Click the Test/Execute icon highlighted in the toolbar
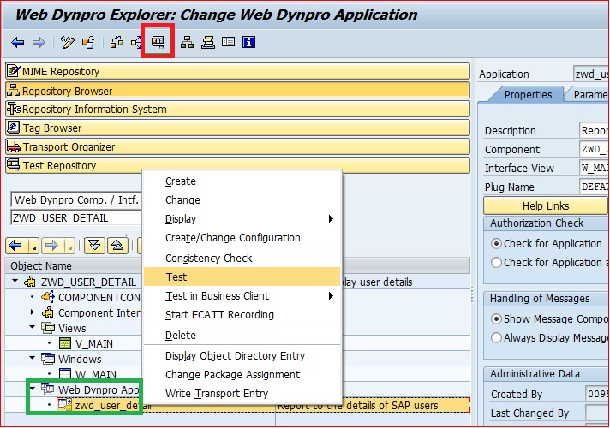Screen dimensions: 610x428 158,41
